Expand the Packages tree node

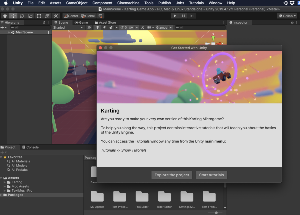(x=1, y=195)
